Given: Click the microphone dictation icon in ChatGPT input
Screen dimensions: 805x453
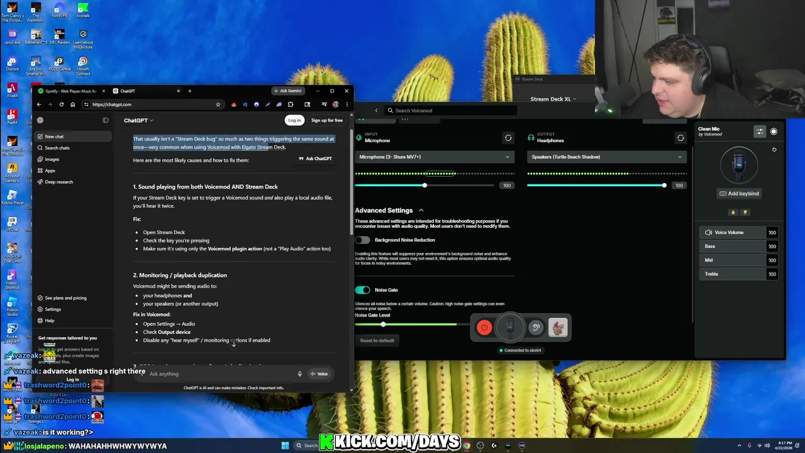Looking at the screenshot, I should point(299,374).
